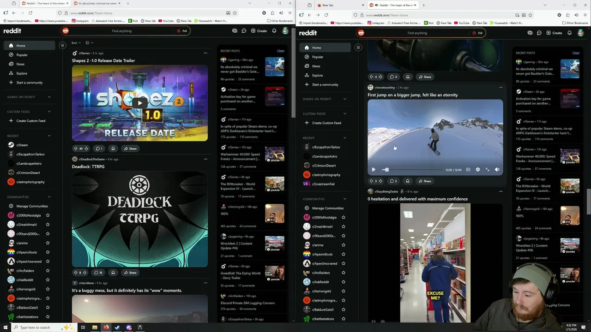Go to Popular in left window sidebar
The height and width of the screenshot is (332, 591).
pos(22,55)
